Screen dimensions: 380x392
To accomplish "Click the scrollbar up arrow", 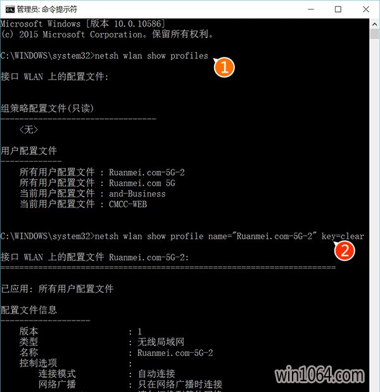I will [x=374, y=24].
